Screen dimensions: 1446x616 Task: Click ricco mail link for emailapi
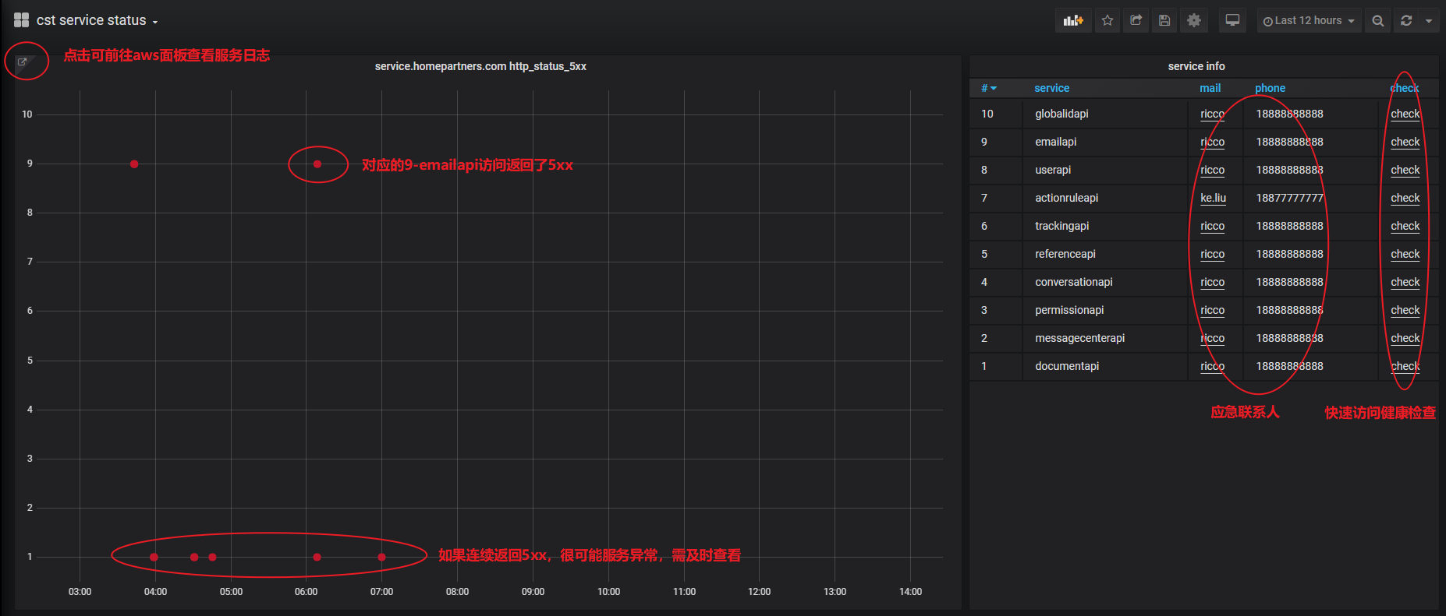coord(1212,142)
